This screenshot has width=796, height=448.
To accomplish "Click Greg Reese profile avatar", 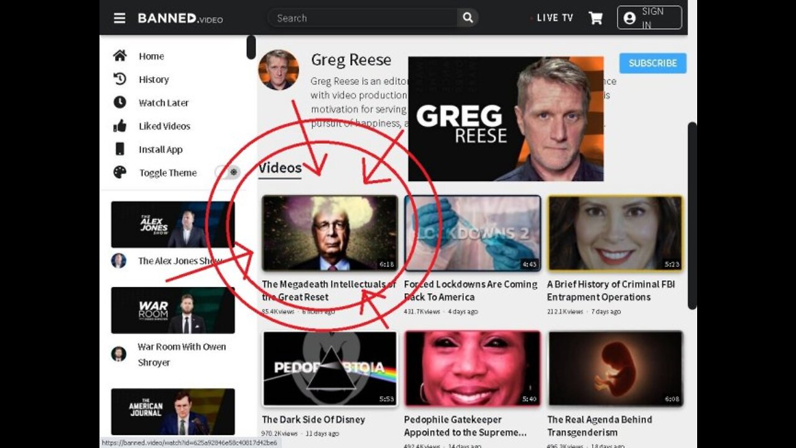I will tap(278, 70).
